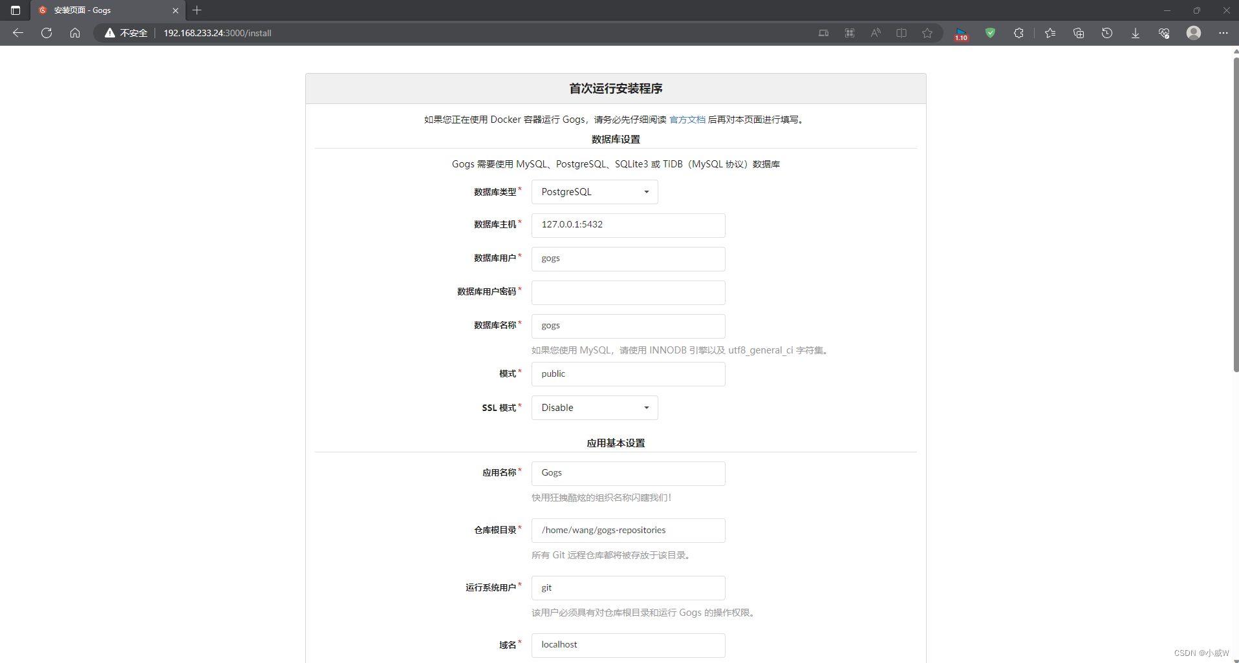Go back to the previous page

click(18, 33)
